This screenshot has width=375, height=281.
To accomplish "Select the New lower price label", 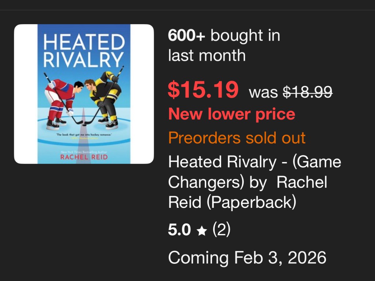I will point(231,115).
